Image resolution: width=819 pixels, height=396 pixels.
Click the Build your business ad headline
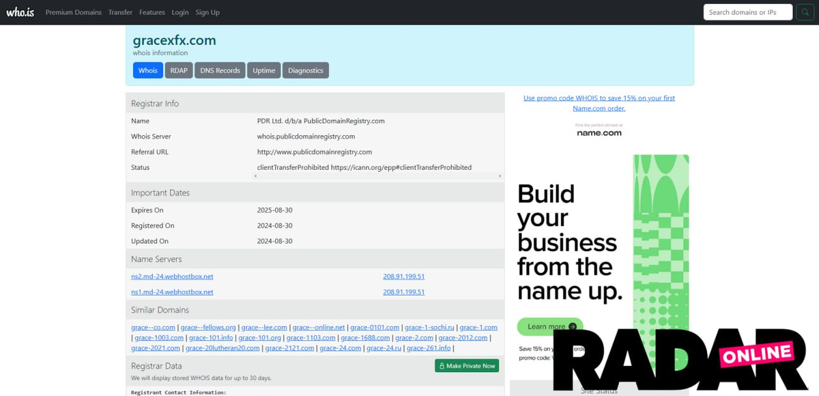pos(570,242)
